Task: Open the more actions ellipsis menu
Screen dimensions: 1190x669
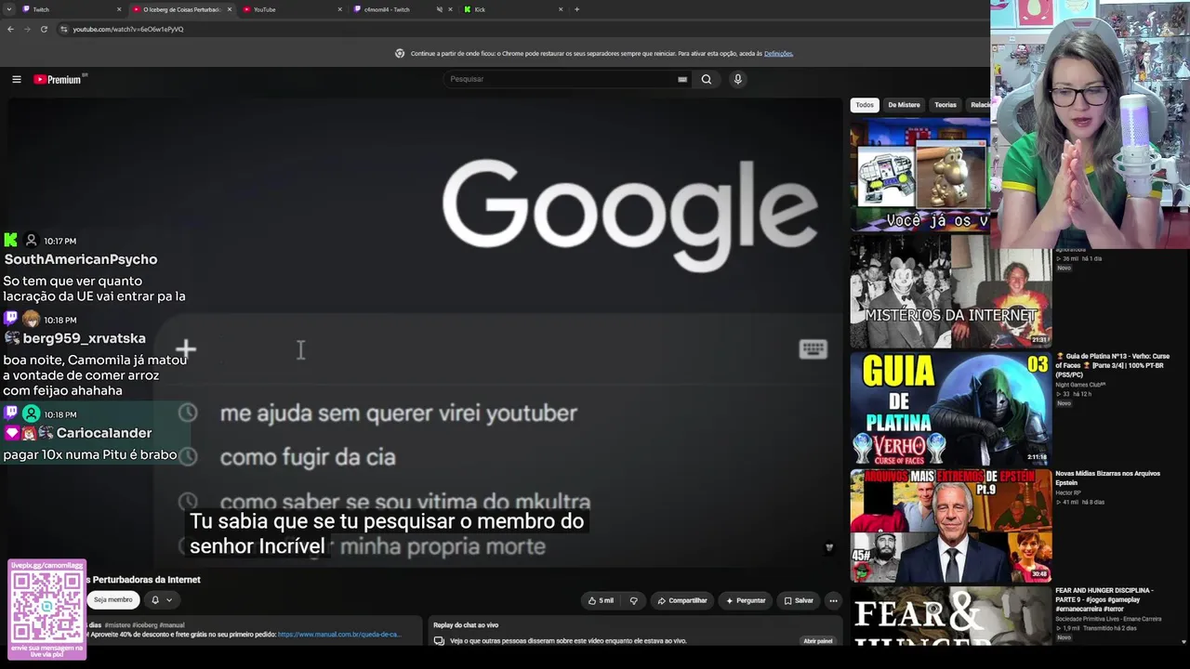Action: coord(833,600)
